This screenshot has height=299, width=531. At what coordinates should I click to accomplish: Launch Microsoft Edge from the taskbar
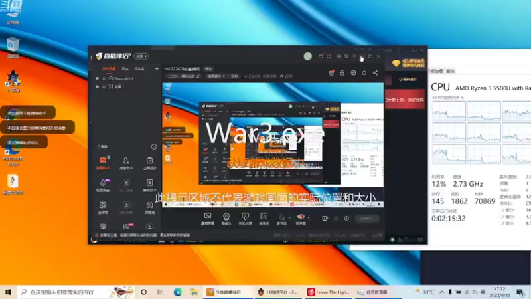coord(177,292)
